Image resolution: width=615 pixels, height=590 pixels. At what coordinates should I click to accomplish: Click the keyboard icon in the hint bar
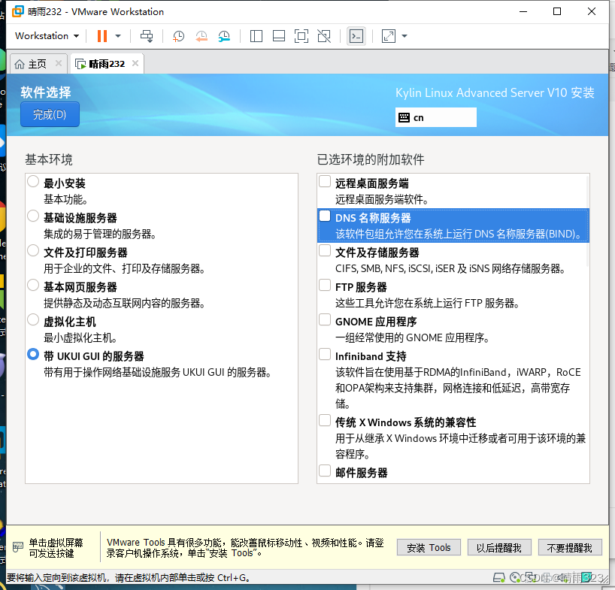[x=18, y=547]
